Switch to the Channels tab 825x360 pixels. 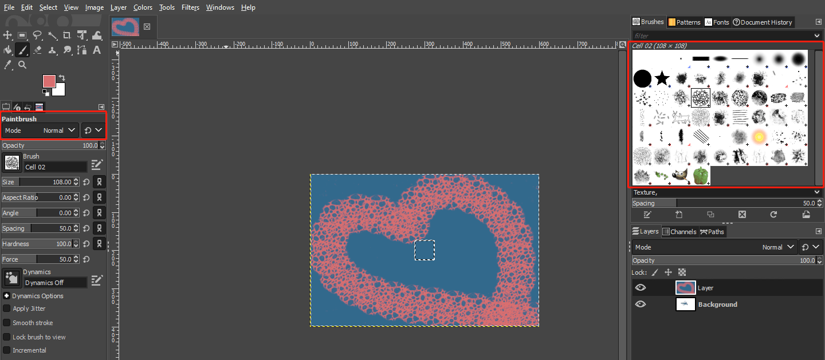tap(679, 231)
